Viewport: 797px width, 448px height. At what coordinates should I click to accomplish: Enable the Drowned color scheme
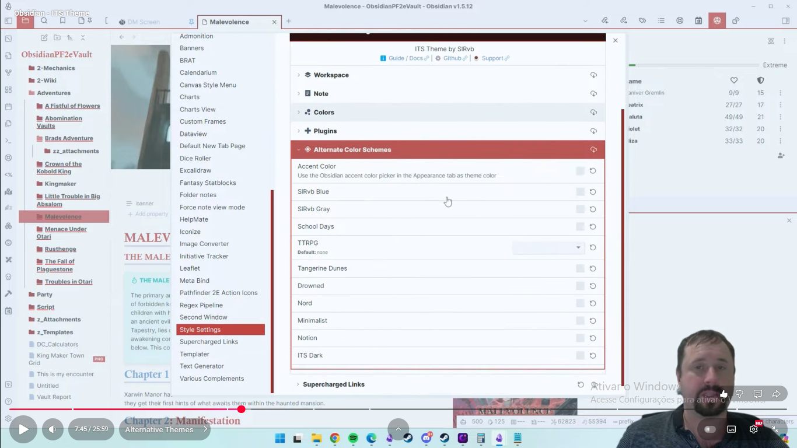tap(580, 286)
